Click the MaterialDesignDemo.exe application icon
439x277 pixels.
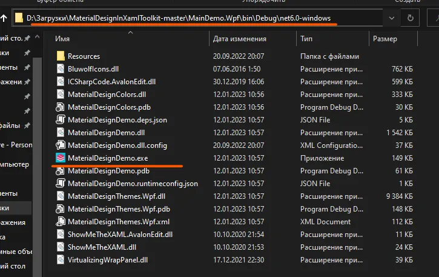[61, 158]
